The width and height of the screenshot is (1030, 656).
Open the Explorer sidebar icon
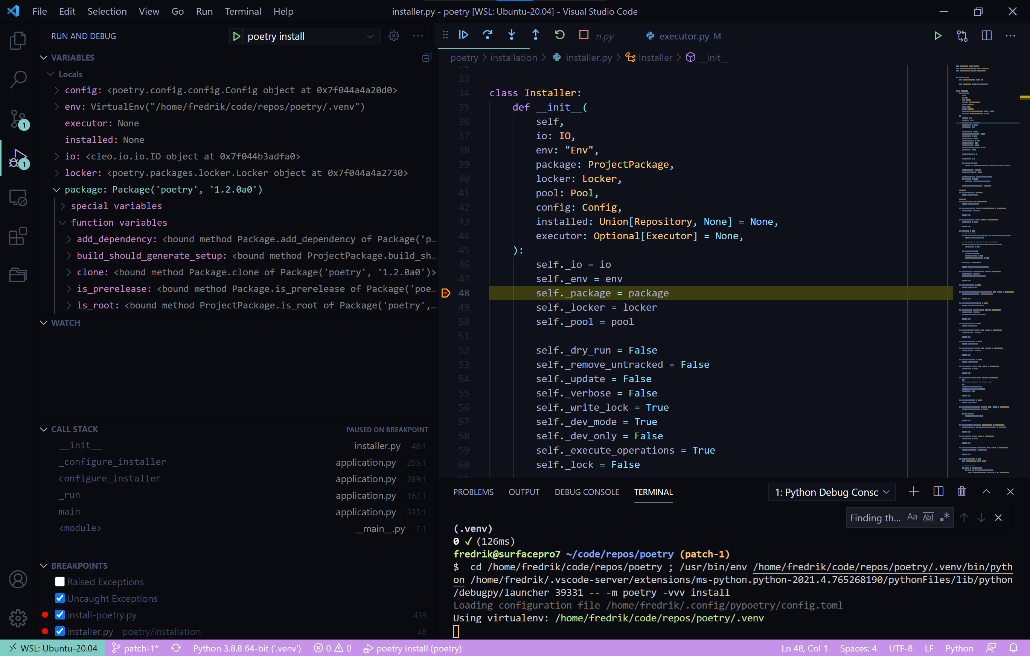coord(18,40)
